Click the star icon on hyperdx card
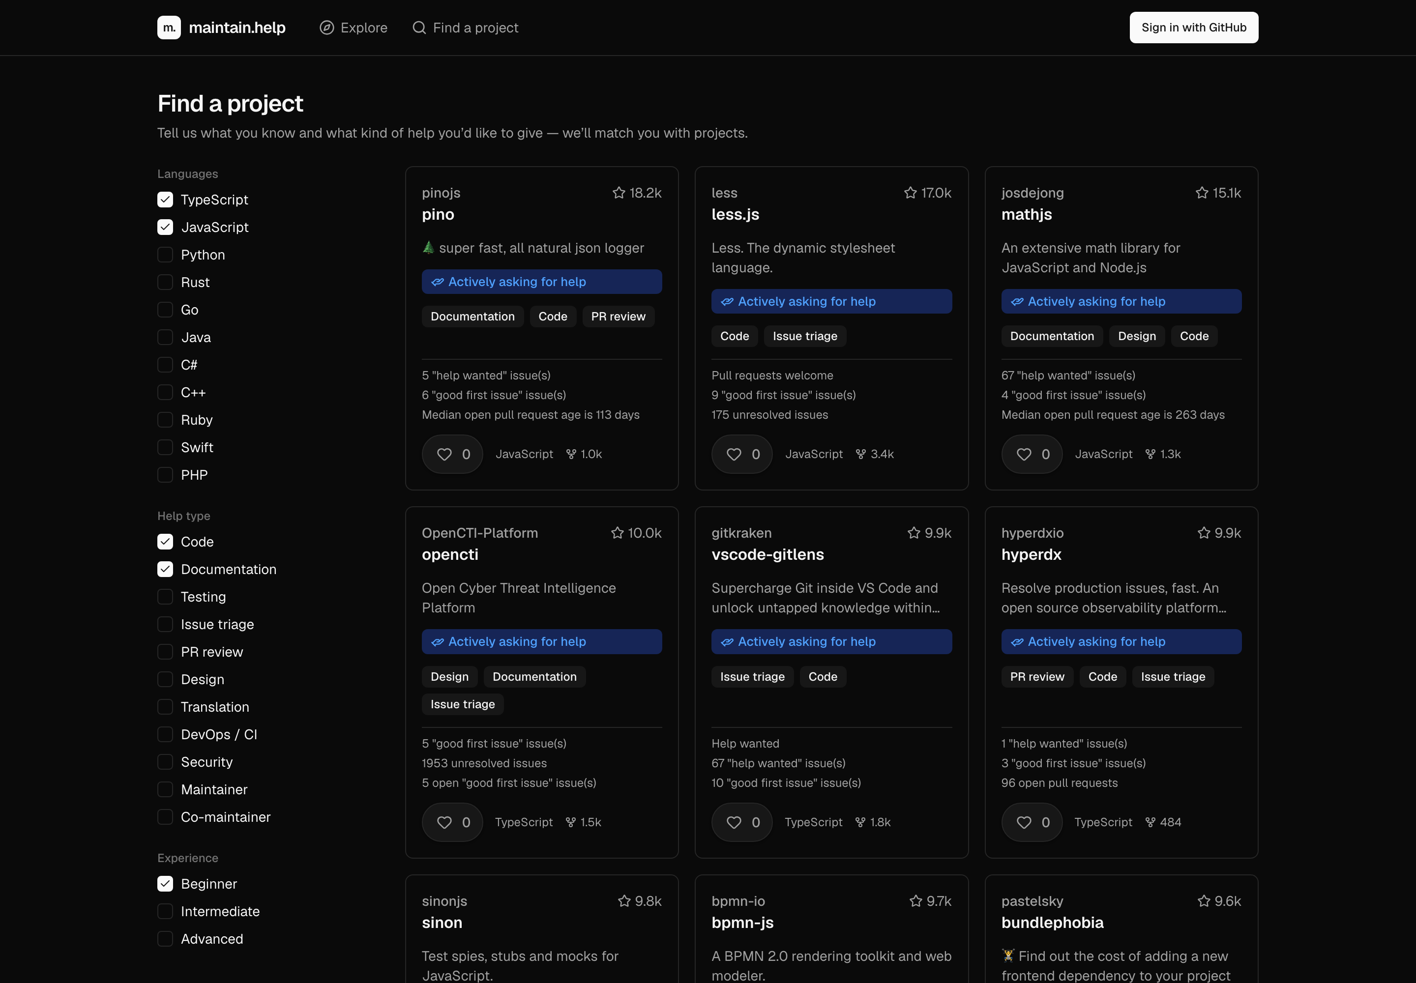 point(1204,533)
